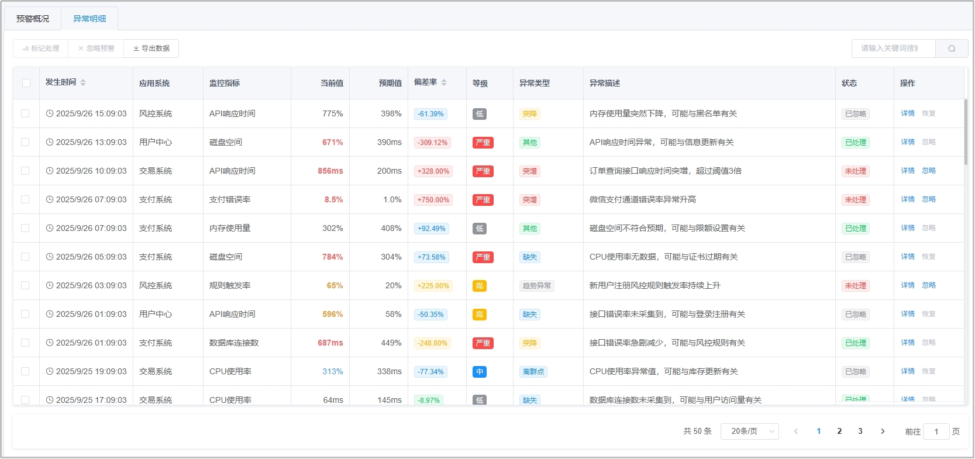Click the 标记处理 toolbar button

click(x=41, y=49)
